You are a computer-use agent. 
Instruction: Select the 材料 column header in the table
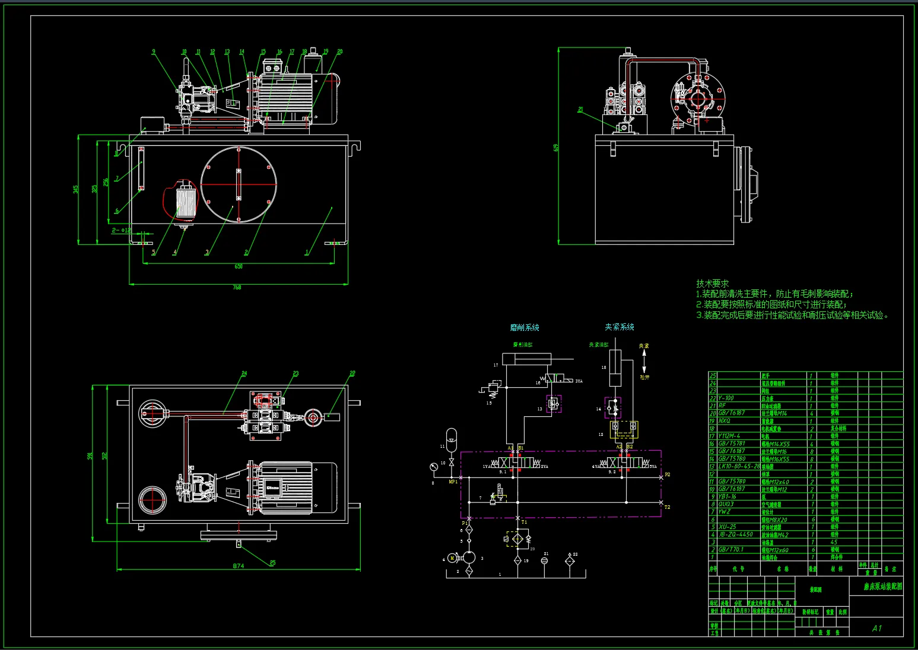tap(837, 569)
